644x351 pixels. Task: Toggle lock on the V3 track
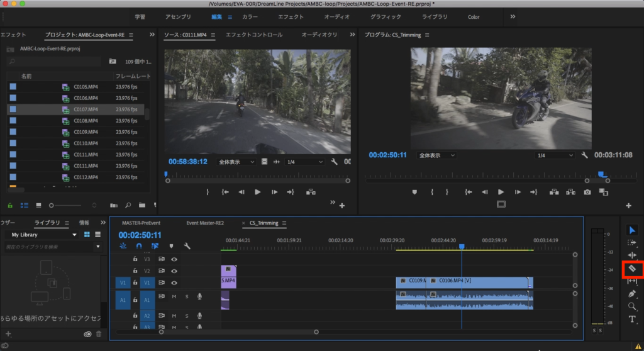tap(135, 259)
